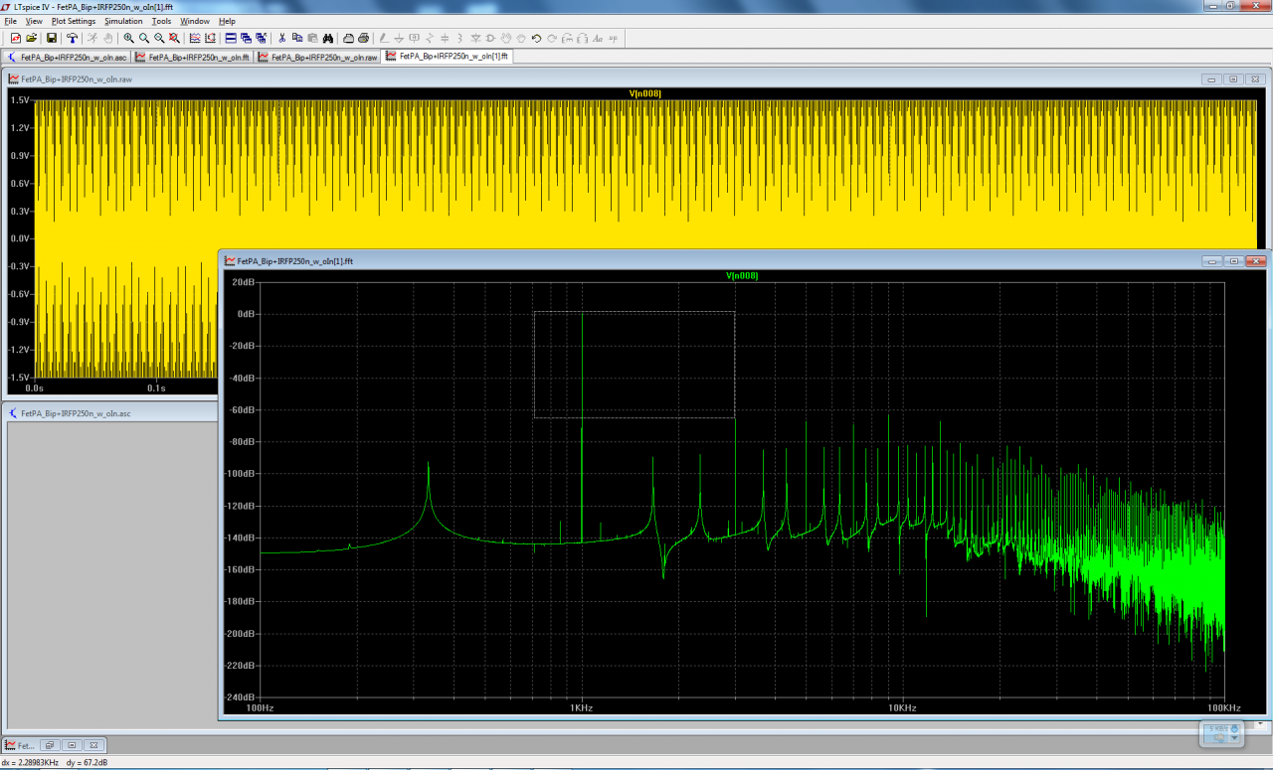Viewport: 1273px width, 770px height.
Task: Click the Zoom Full Extents icon
Action: [174, 38]
